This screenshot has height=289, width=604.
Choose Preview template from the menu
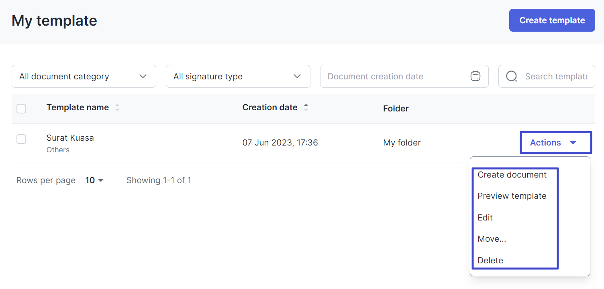point(512,196)
